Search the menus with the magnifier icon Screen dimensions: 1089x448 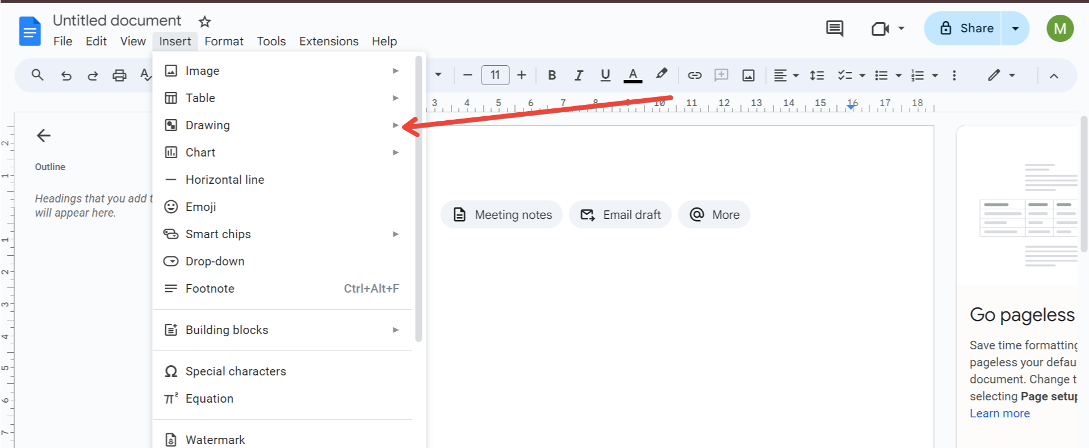click(x=37, y=75)
